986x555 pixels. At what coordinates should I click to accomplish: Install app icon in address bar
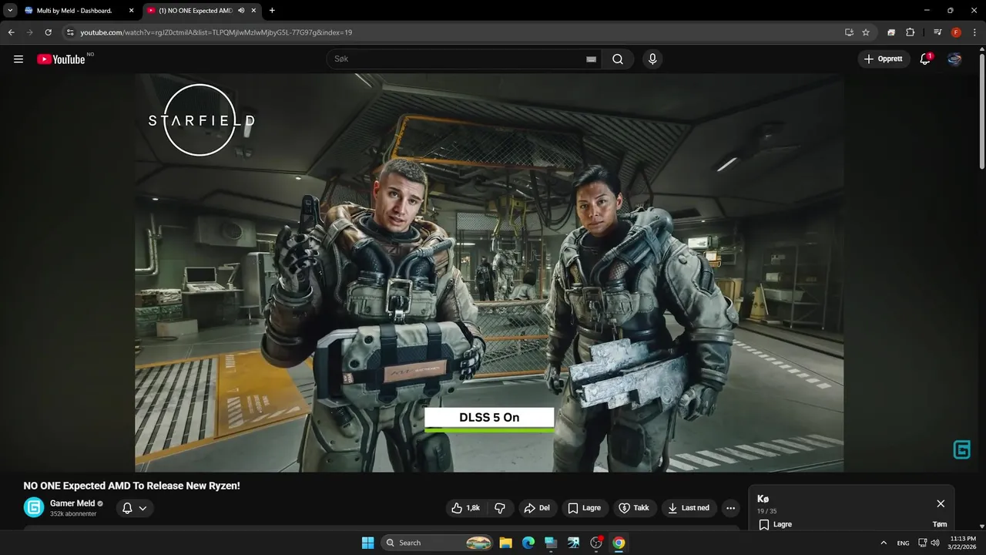pyautogui.click(x=849, y=32)
